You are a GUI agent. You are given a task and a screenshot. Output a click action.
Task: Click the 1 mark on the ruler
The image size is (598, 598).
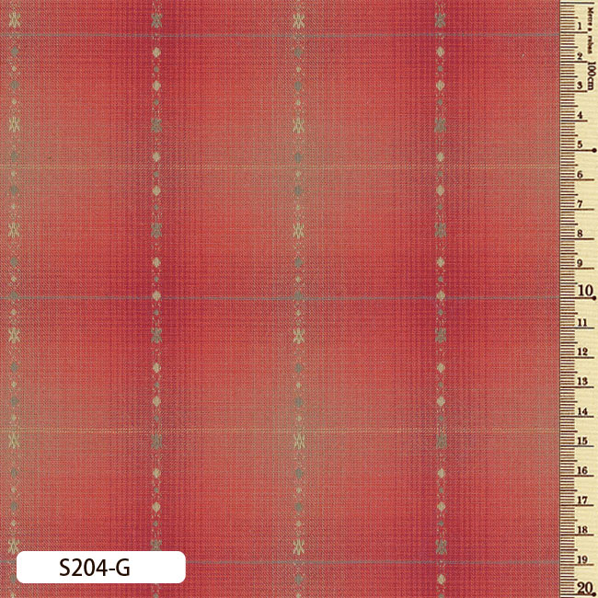click(580, 26)
